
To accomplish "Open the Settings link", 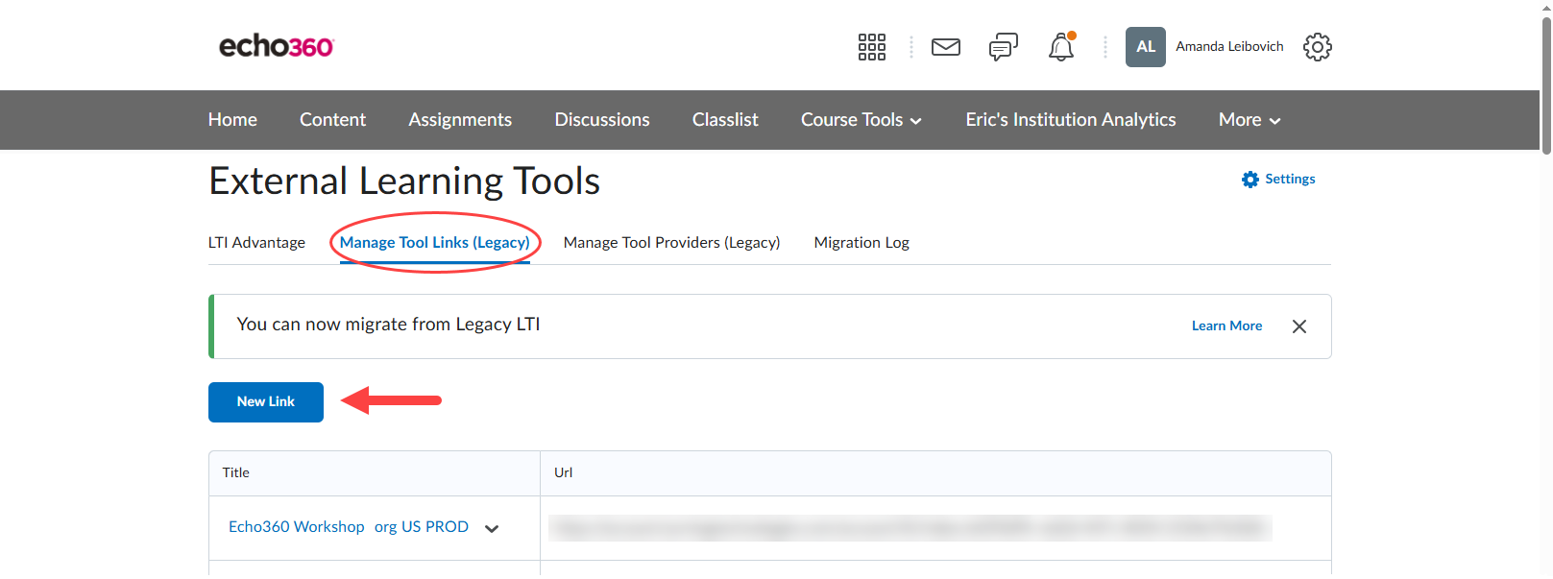I will [1290, 180].
